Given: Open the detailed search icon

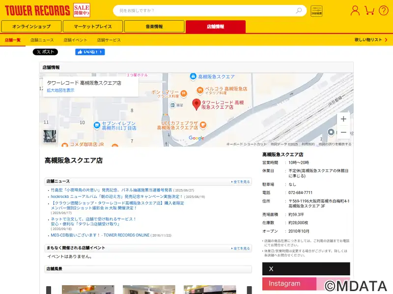Looking at the screenshot, I should tap(316, 11).
